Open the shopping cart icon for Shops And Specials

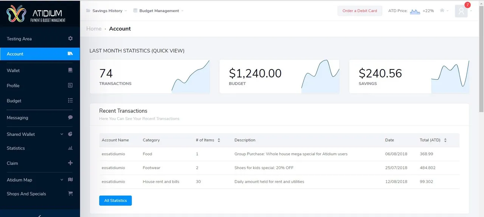point(70,194)
